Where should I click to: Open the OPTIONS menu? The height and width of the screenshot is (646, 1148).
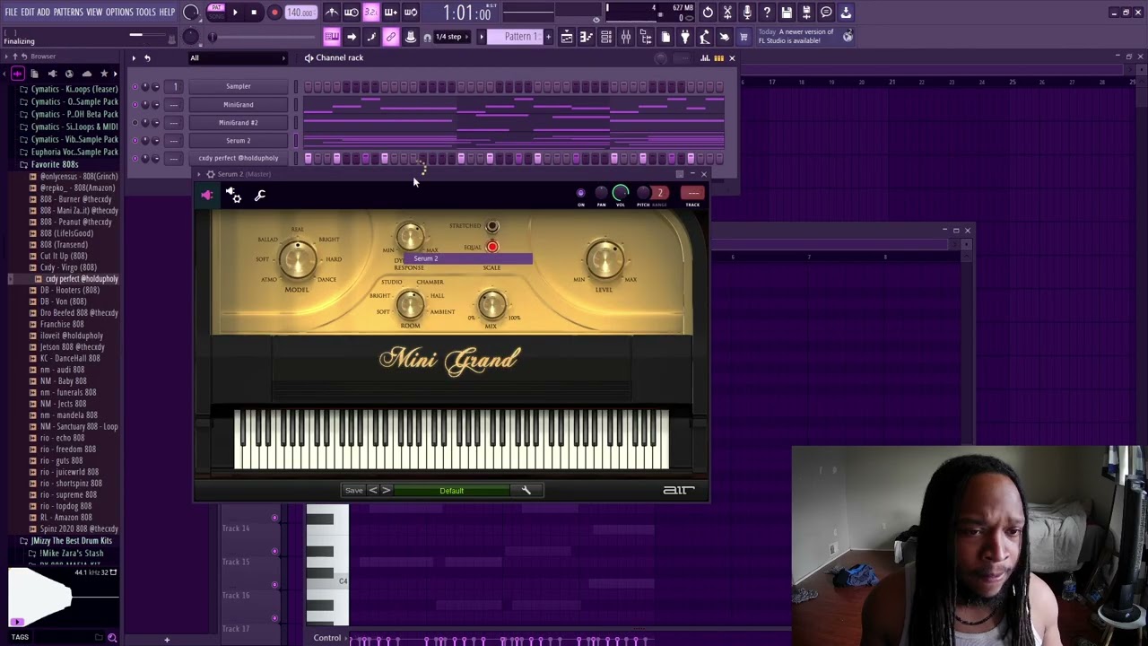(x=119, y=13)
